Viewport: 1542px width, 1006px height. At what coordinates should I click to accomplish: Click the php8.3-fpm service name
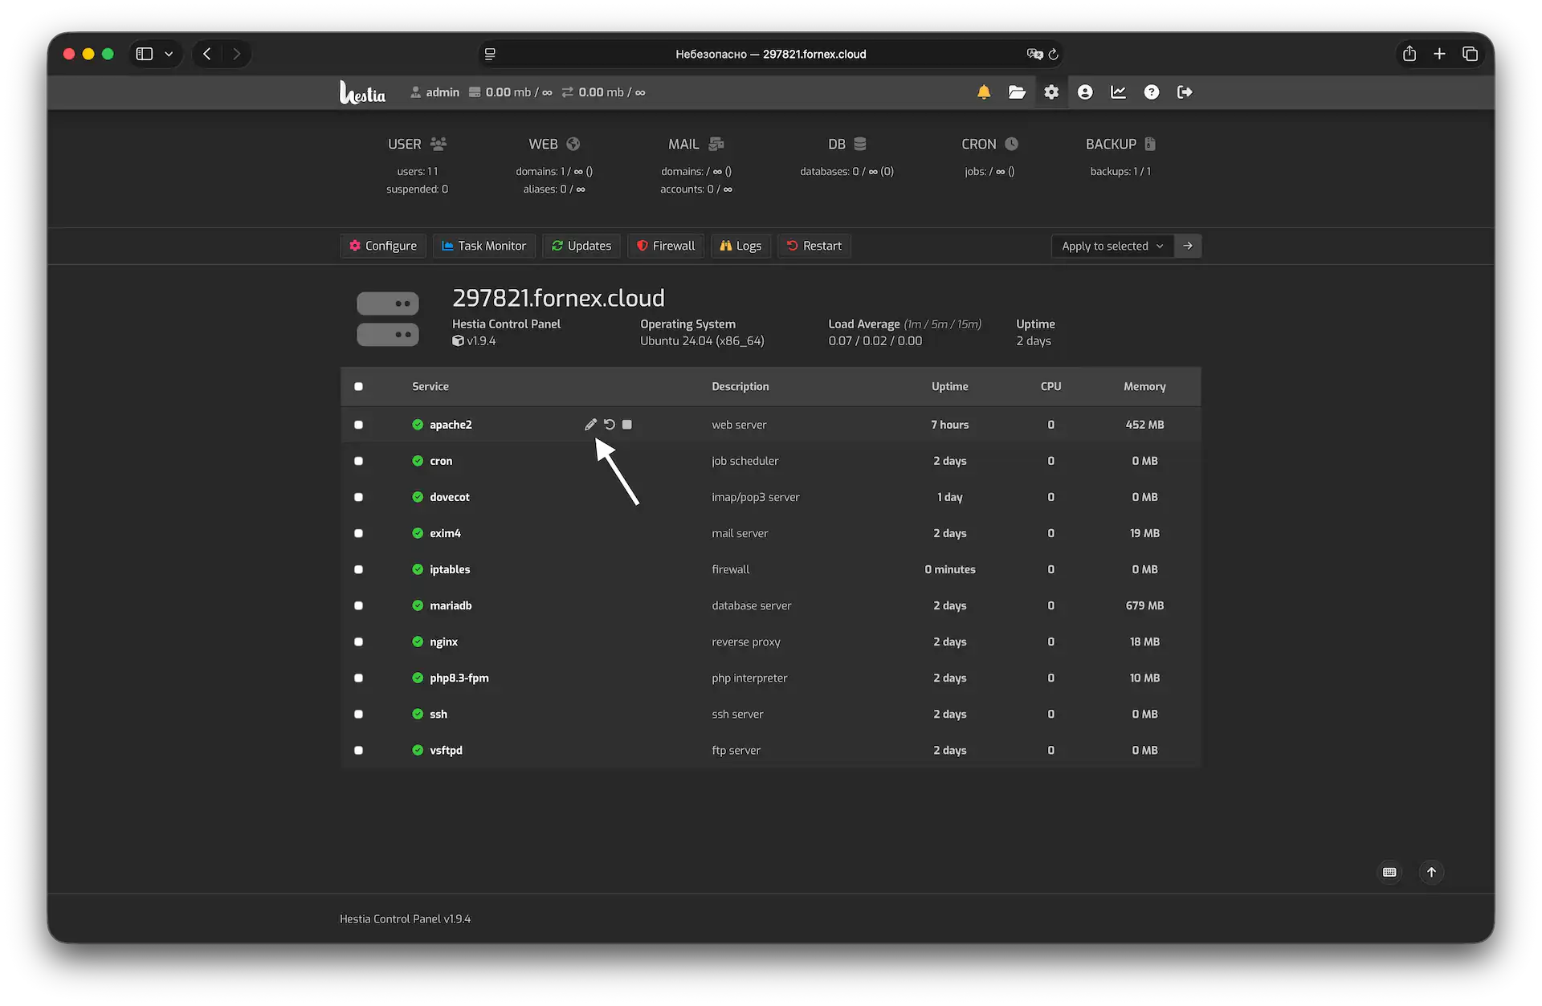[x=459, y=678]
